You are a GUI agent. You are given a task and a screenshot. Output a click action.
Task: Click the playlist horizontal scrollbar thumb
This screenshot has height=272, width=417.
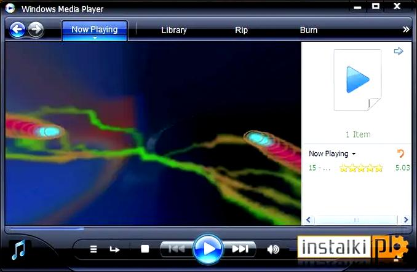coord(356,220)
